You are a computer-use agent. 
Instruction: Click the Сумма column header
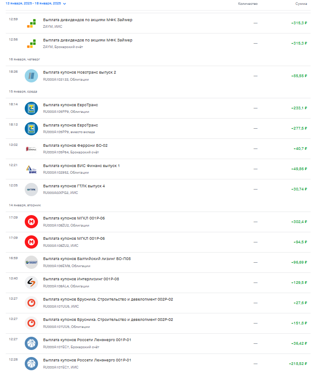[301, 4]
